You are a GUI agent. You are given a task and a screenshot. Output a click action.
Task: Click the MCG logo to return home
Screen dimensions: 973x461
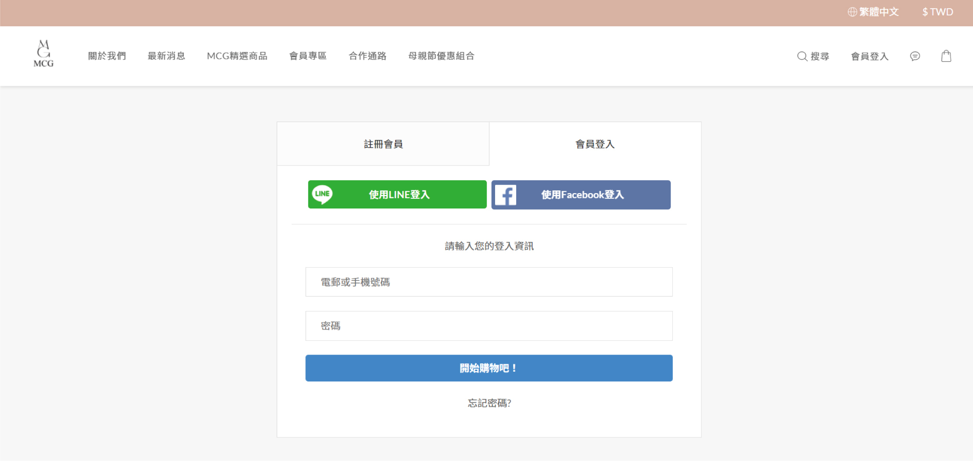[x=43, y=54]
